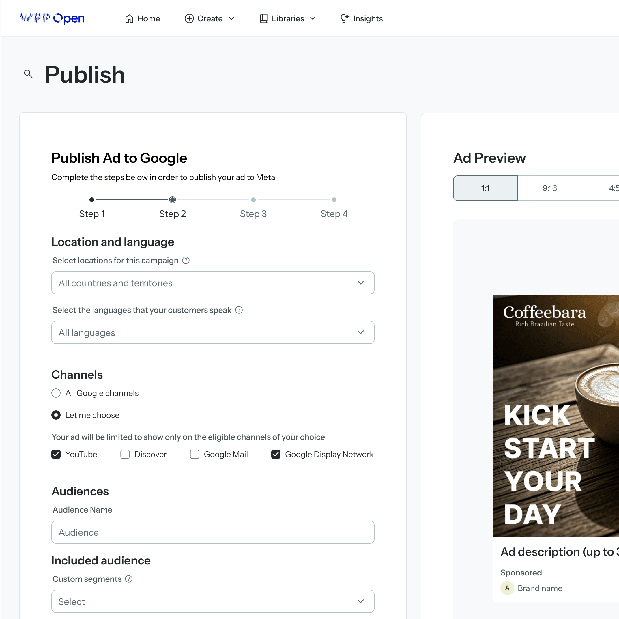Click the Libraries book icon
Viewport: 619px width, 619px height.
[x=263, y=18]
